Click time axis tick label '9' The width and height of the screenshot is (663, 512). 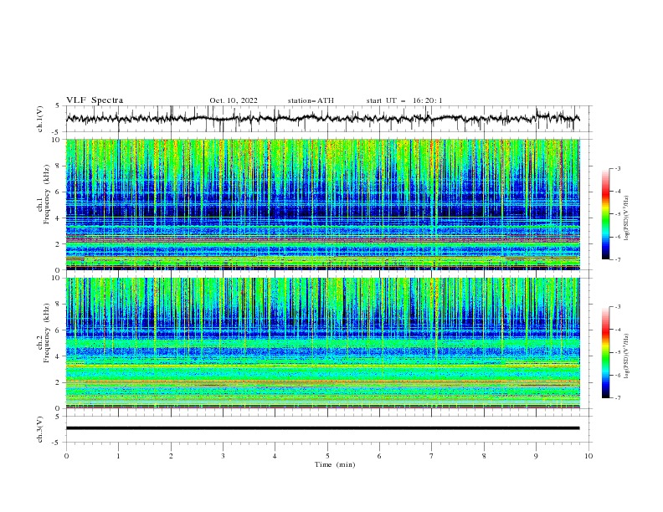(536, 456)
